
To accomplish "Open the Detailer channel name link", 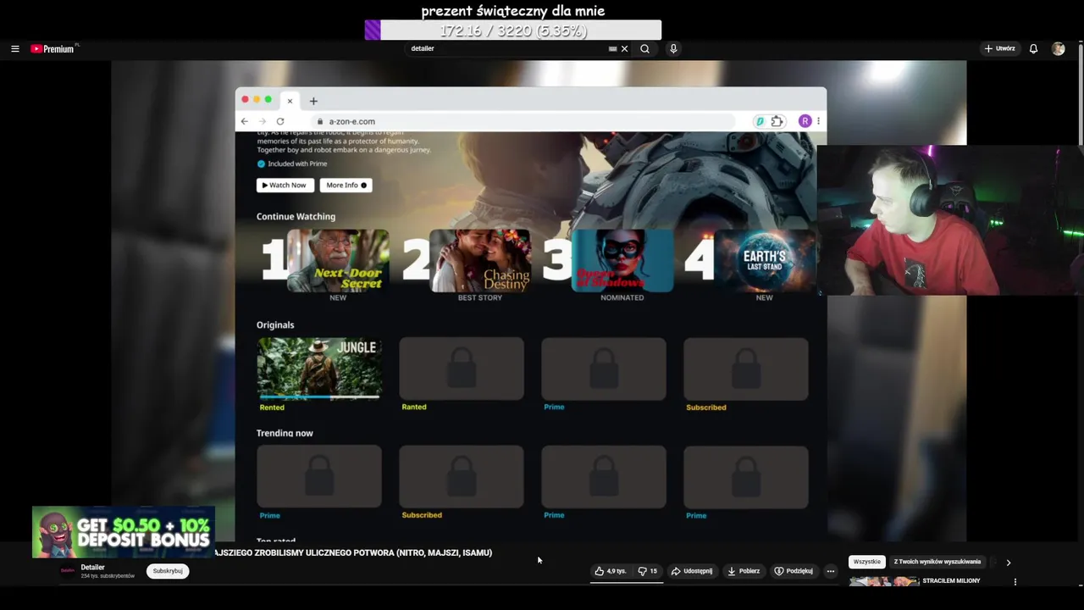I will (x=92, y=568).
